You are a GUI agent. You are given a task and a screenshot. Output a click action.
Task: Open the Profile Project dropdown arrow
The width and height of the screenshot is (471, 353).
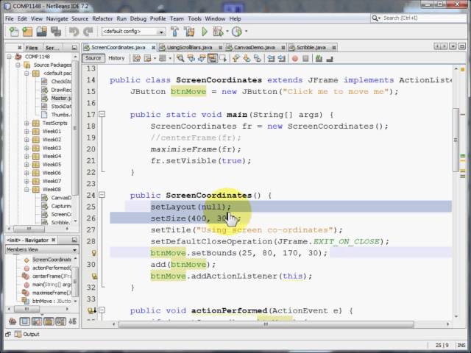click(247, 31)
